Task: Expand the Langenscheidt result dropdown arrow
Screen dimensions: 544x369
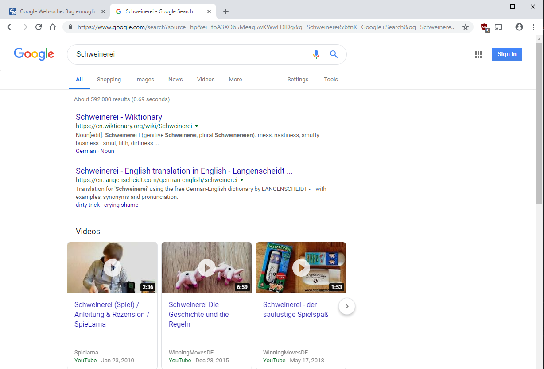Action: click(242, 180)
